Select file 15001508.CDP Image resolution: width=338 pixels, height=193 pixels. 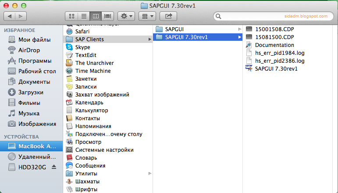(x=288, y=29)
